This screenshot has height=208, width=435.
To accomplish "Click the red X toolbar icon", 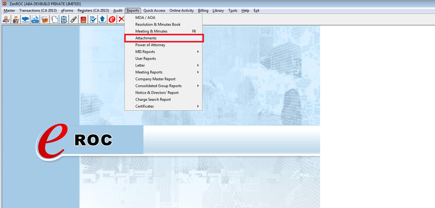I will pyautogui.click(x=121, y=20).
